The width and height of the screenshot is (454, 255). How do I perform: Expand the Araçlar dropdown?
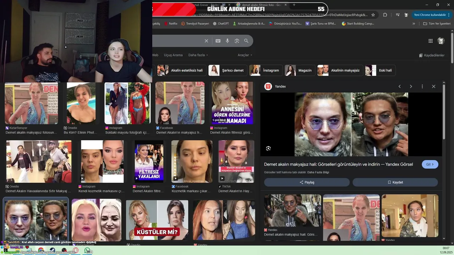click(245, 55)
